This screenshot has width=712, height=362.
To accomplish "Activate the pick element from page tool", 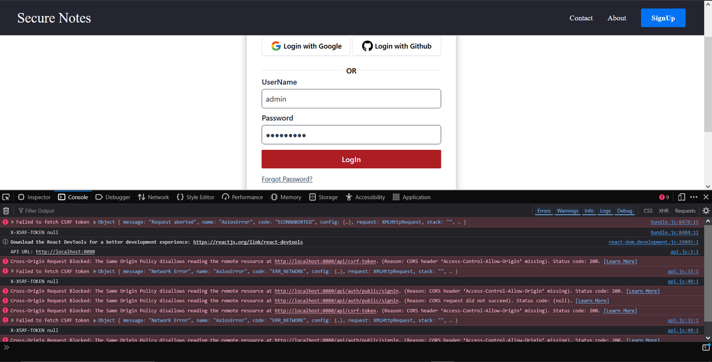I will 6,197.
